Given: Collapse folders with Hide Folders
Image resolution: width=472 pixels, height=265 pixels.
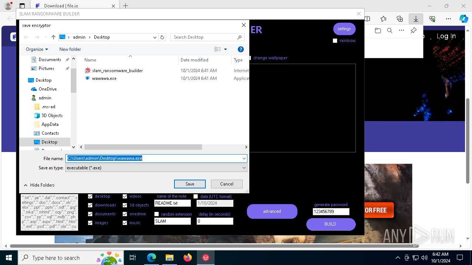Looking at the screenshot, I should click(x=39, y=185).
